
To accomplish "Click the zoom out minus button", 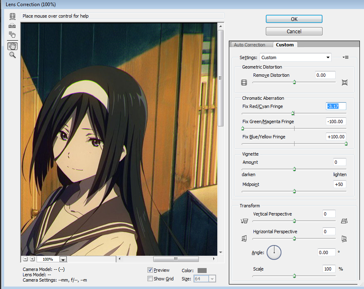I will [25, 259].
